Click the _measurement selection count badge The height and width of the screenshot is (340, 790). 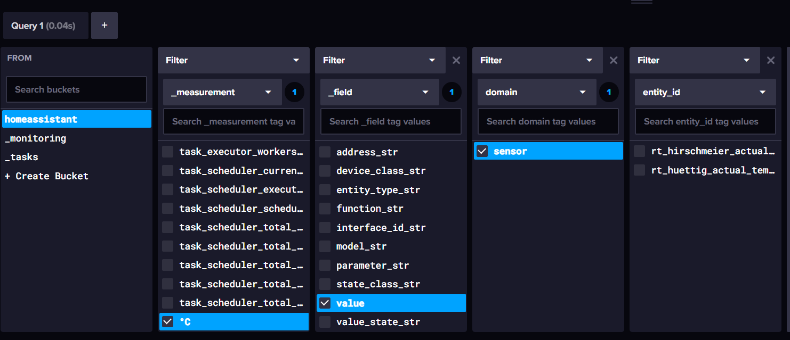294,92
